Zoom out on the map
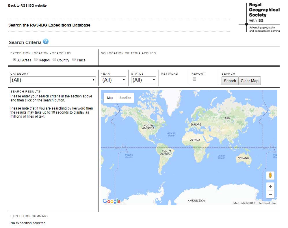The height and width of the screenshot is (228, 288). [x=270, y=194]
